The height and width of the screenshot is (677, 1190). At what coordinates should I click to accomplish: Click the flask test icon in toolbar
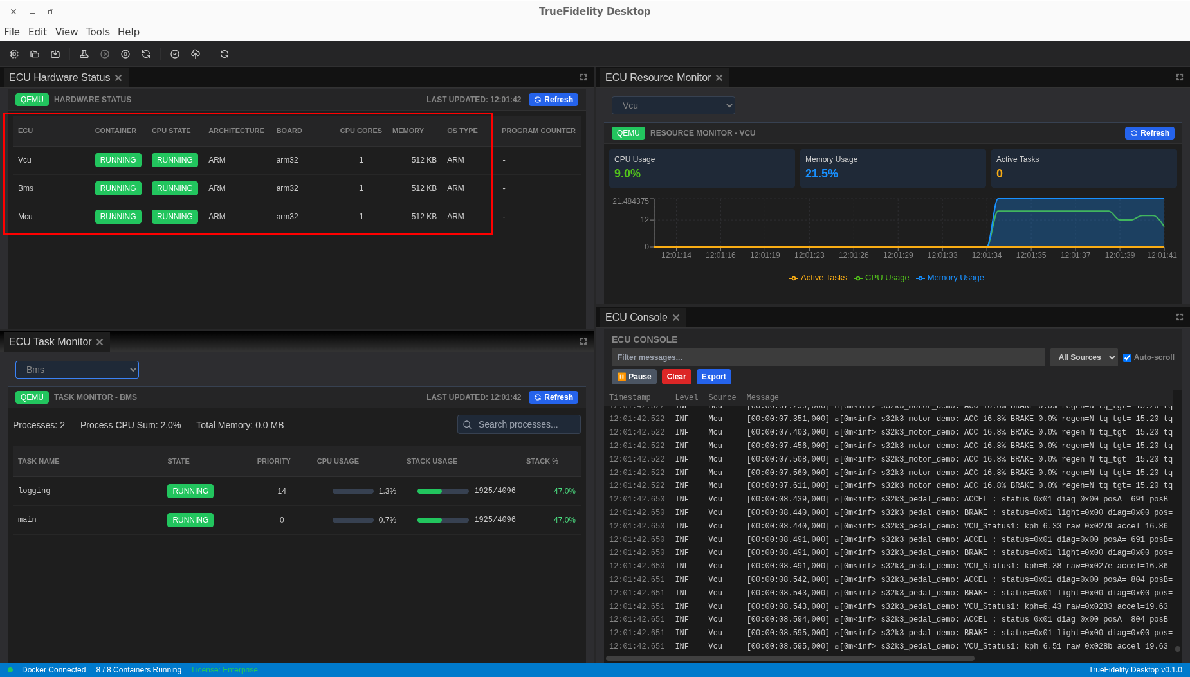point(84,54)
